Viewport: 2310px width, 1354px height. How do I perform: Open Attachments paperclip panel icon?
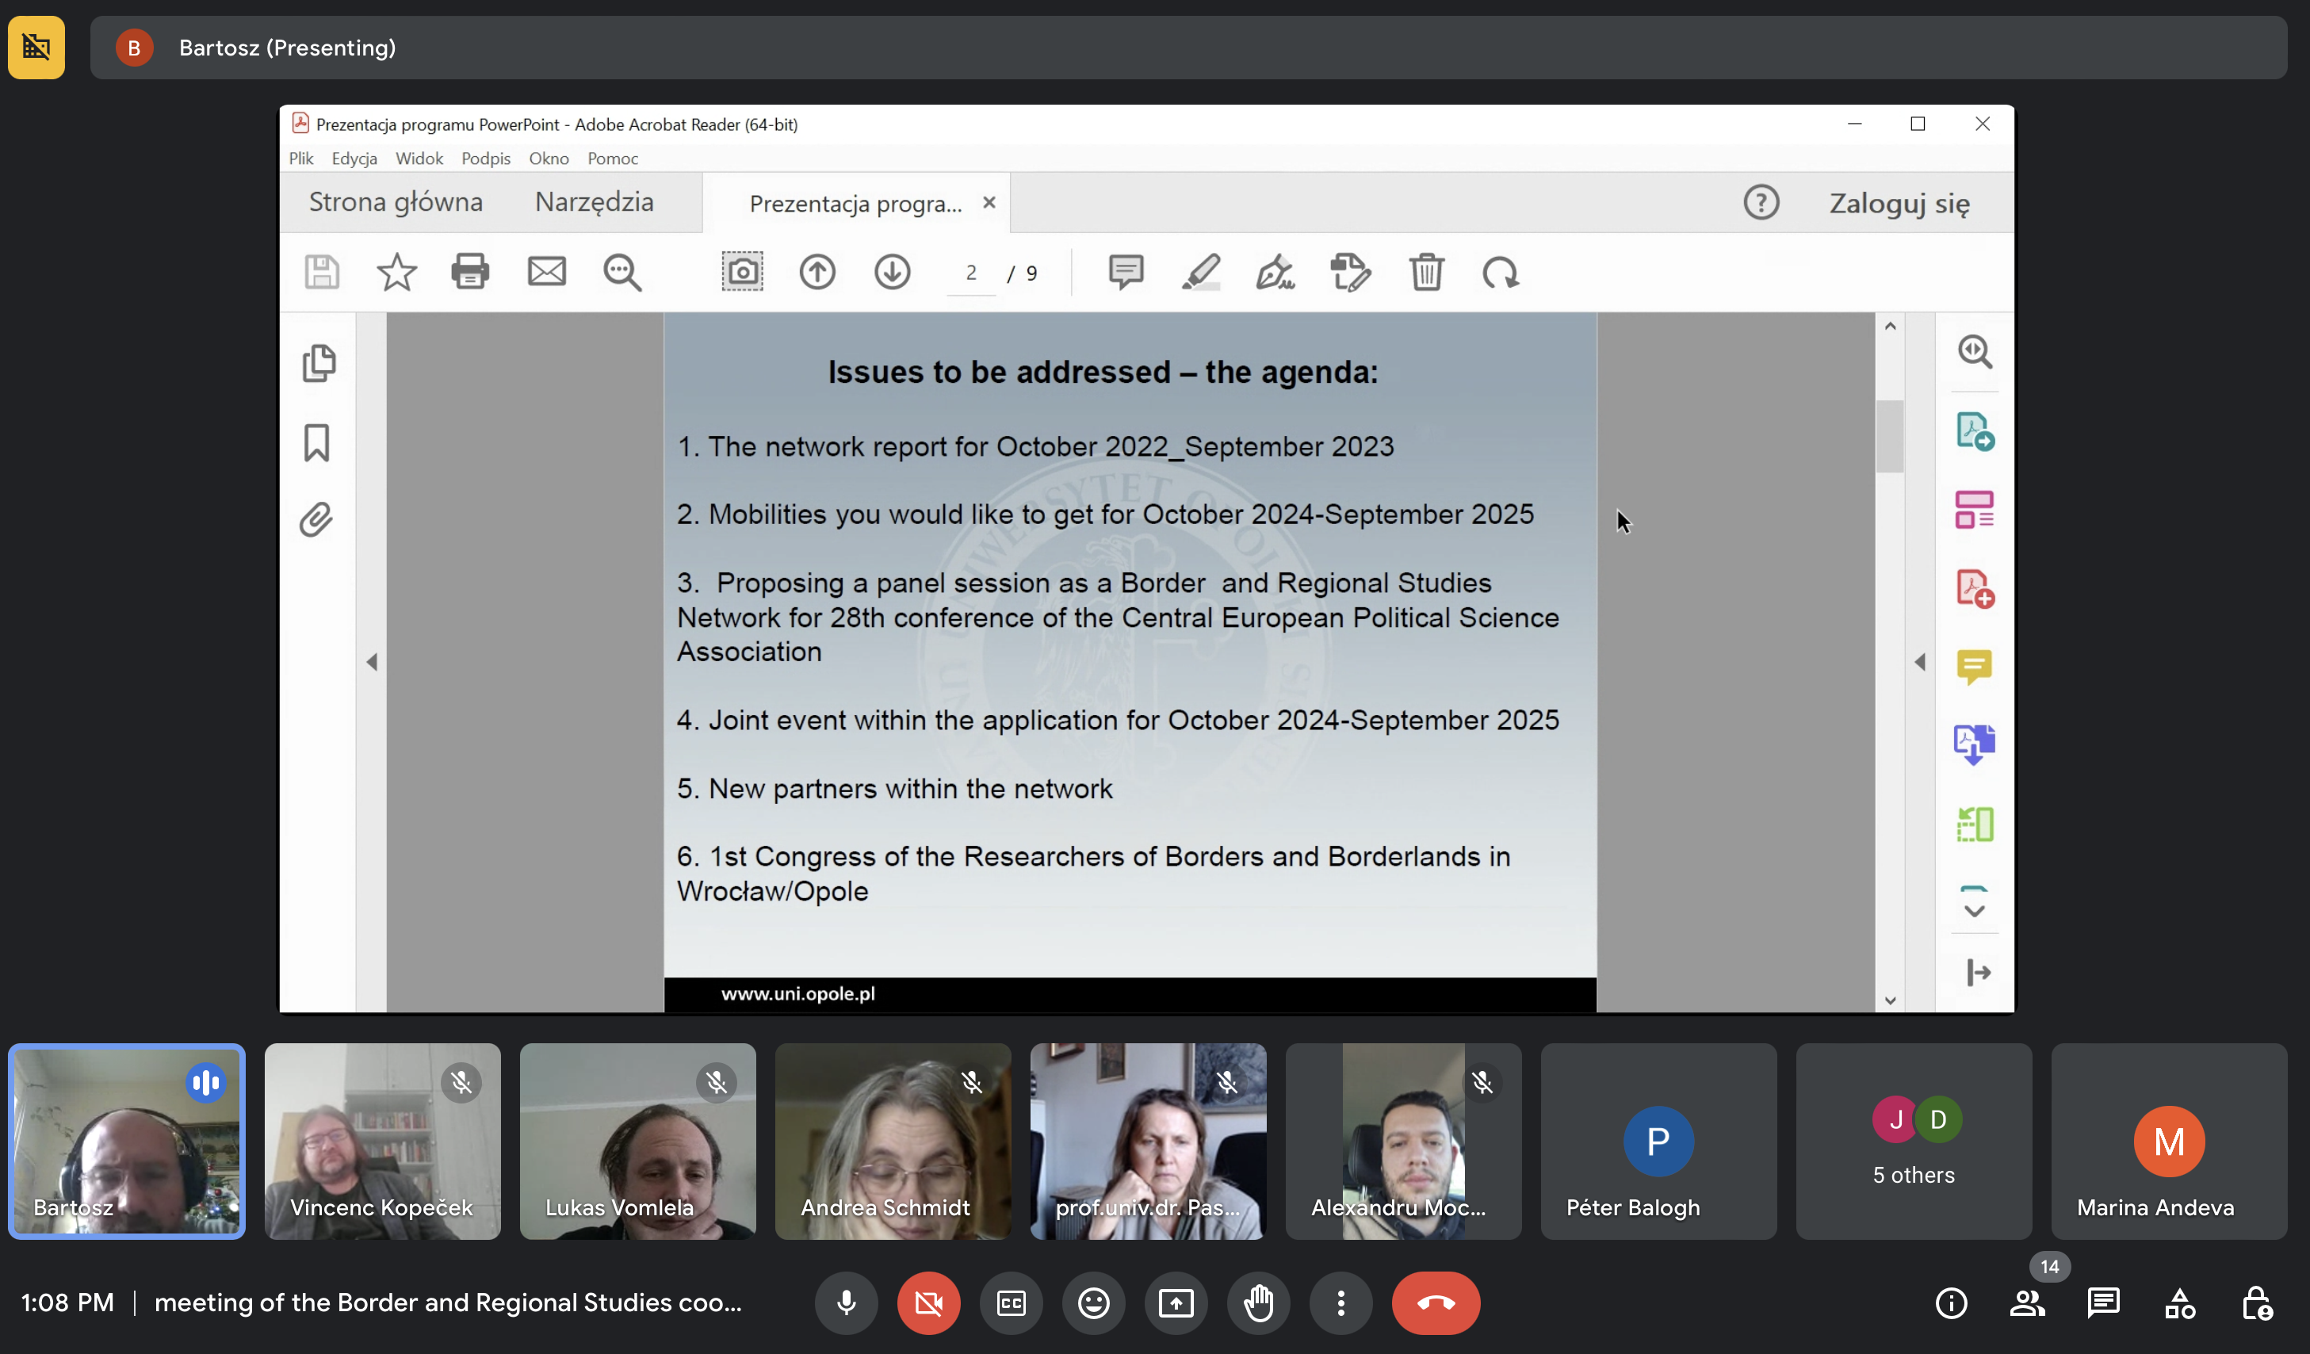(x=316, y=520)
